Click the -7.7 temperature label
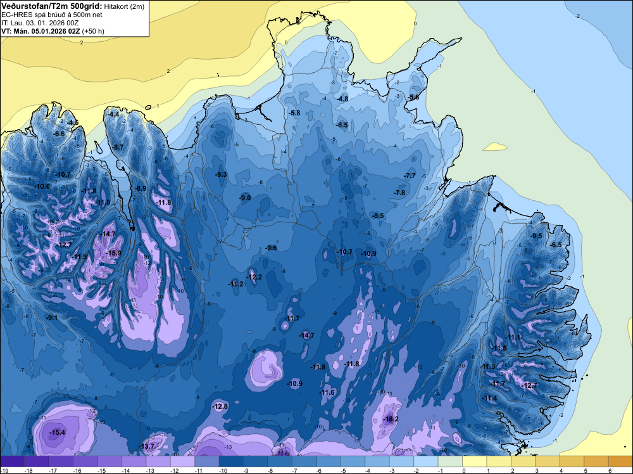633x474 pixels. coord(410,176)
